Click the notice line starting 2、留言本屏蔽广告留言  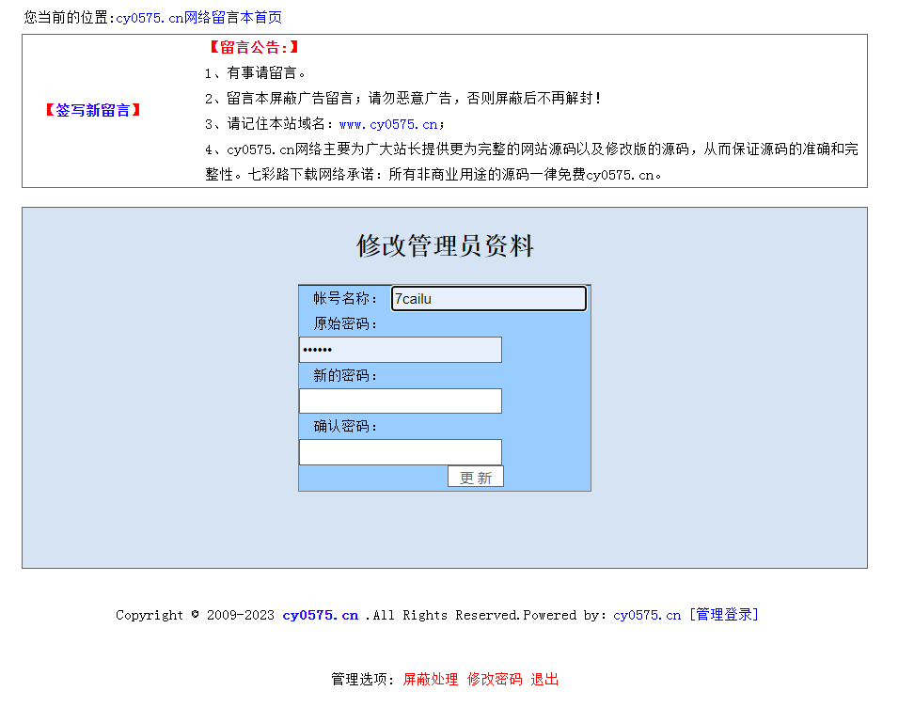[402, 99]
